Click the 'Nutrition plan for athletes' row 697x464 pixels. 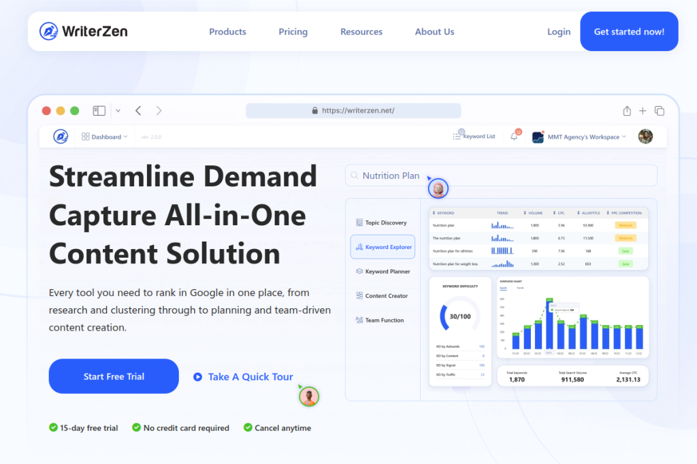click(x=538, y=251)
